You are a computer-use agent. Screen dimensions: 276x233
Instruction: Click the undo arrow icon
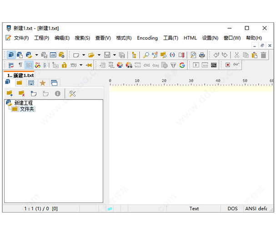pos(216,55)
